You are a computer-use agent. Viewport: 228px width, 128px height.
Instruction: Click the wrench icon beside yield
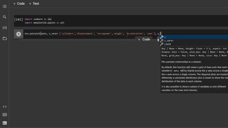point(161,44)
